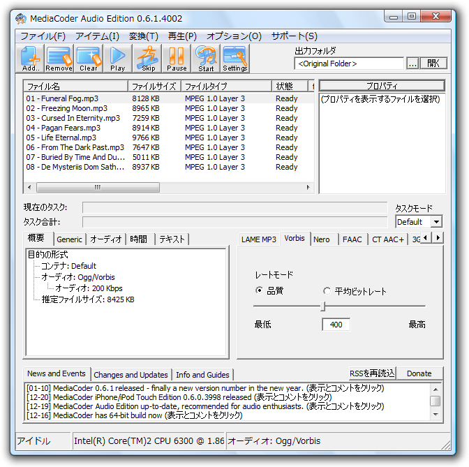
Task: Open the Changes and Updates tab
Action: click(x=131, y=375)
